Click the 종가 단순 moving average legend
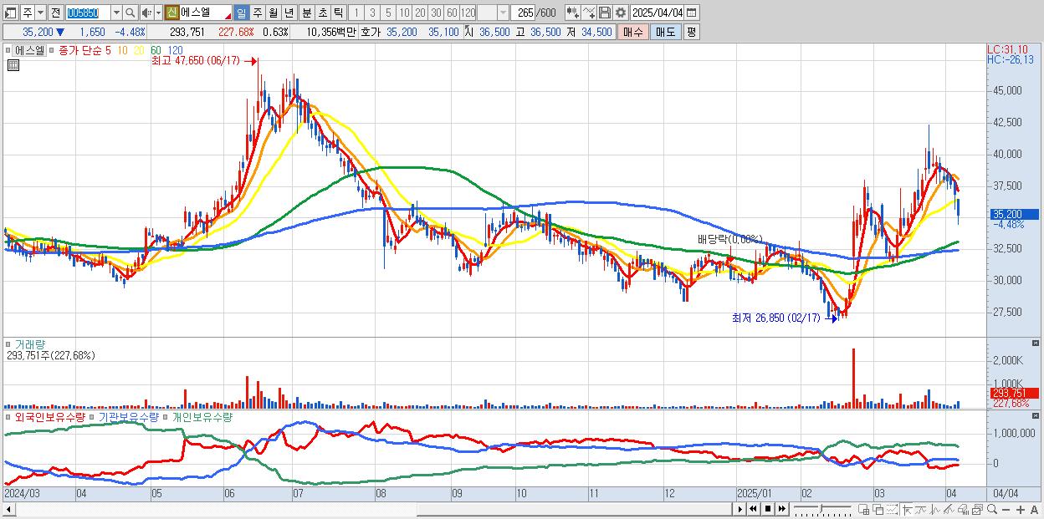 (x=80, y=50)
